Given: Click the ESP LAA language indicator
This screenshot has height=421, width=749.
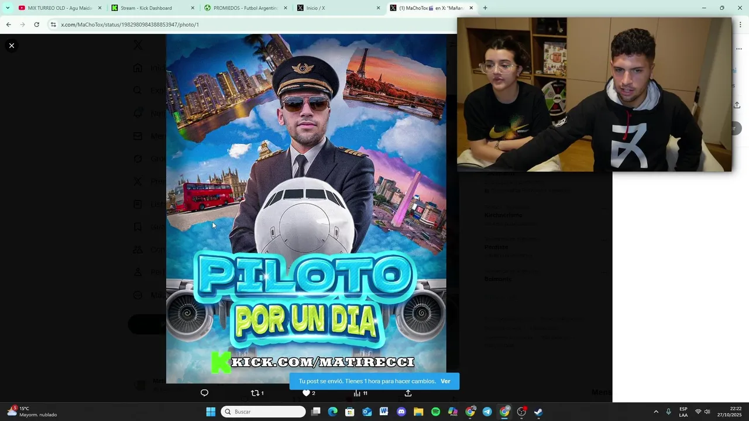Looking at the screenshot, I should (x=683, y=412).
